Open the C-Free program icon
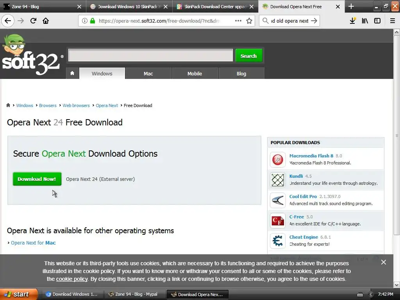 pos(278,221)
